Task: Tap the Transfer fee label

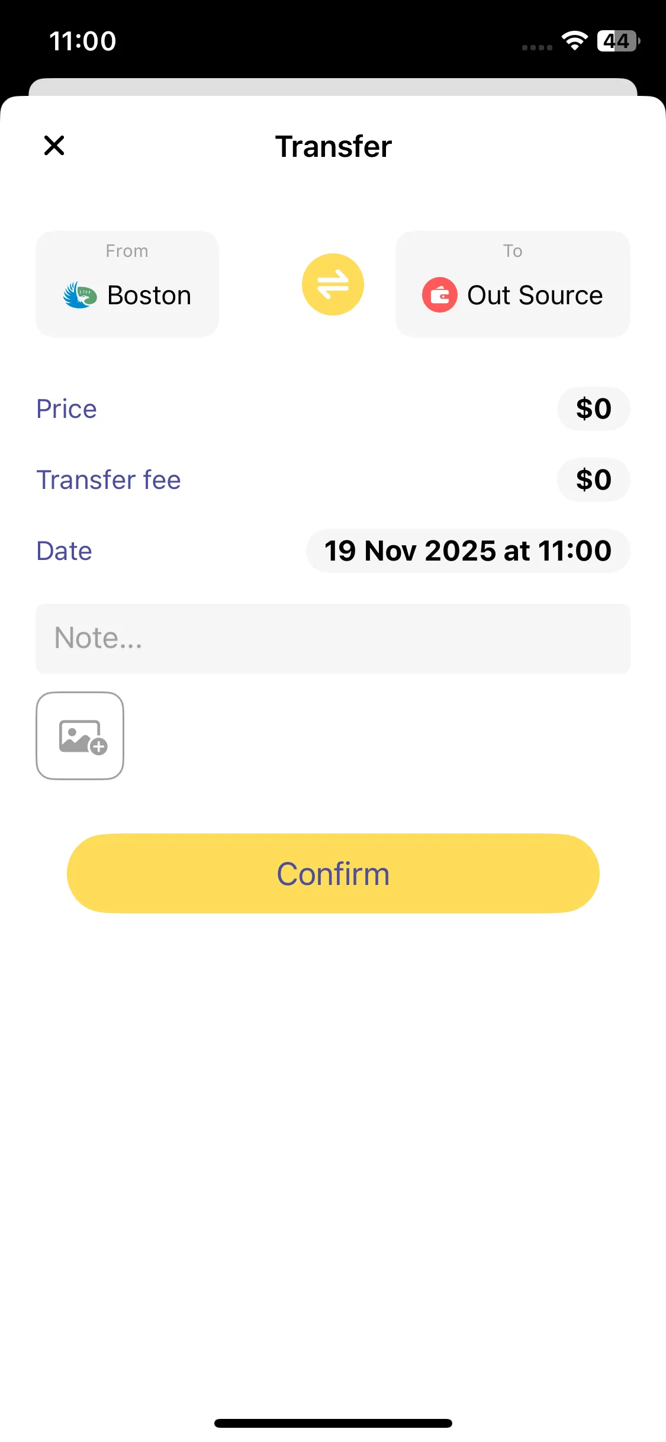Action: tap(108, 480)
